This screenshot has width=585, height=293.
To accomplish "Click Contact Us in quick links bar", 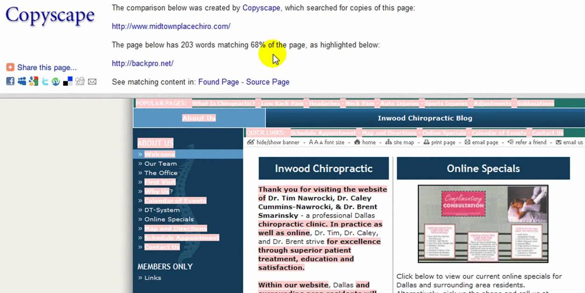I will click(x=548, y=133).
